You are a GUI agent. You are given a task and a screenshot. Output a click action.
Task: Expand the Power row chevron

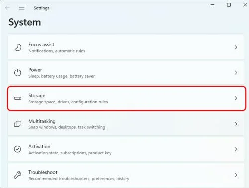click(236, 73)
